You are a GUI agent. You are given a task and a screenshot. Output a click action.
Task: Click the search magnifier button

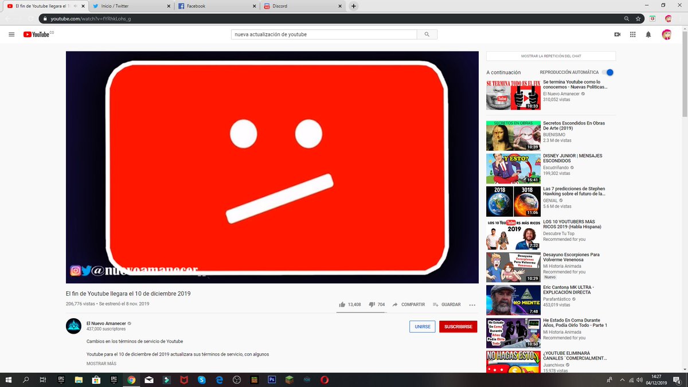point(427,34)
